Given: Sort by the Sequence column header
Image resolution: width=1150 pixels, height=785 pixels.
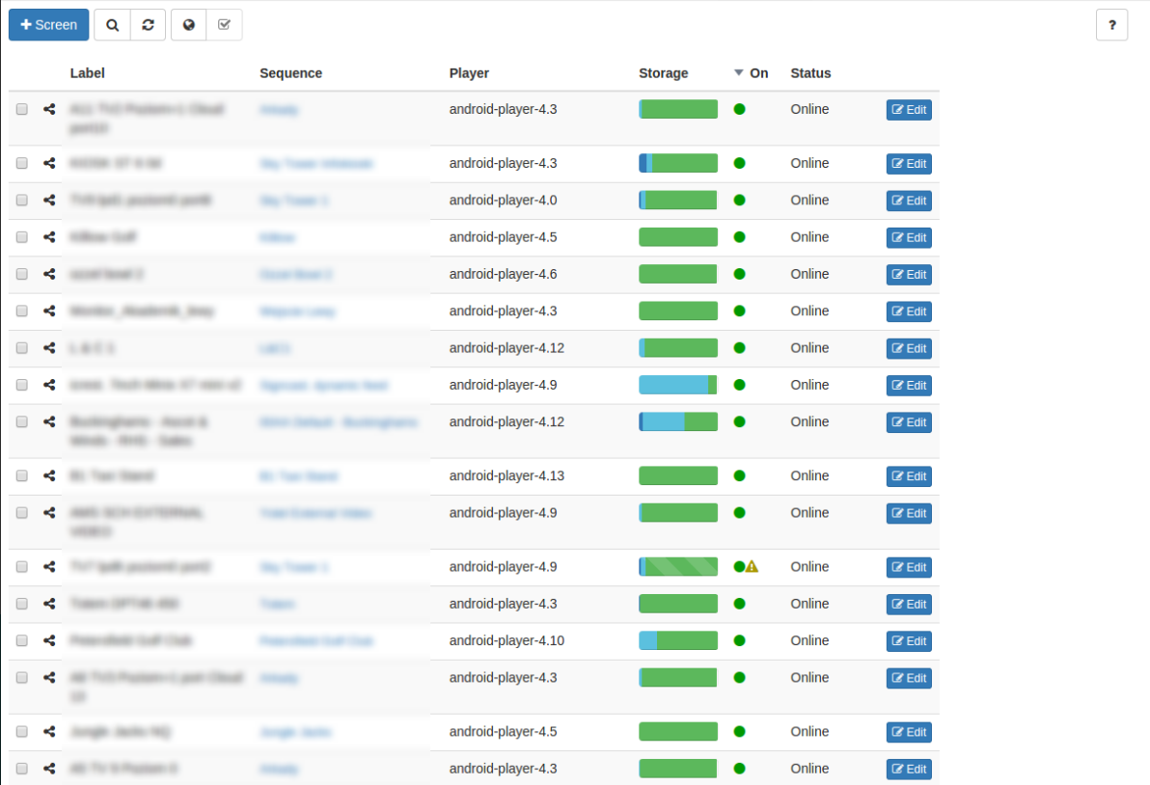Looking at the screenshot, I should (291, 73).
